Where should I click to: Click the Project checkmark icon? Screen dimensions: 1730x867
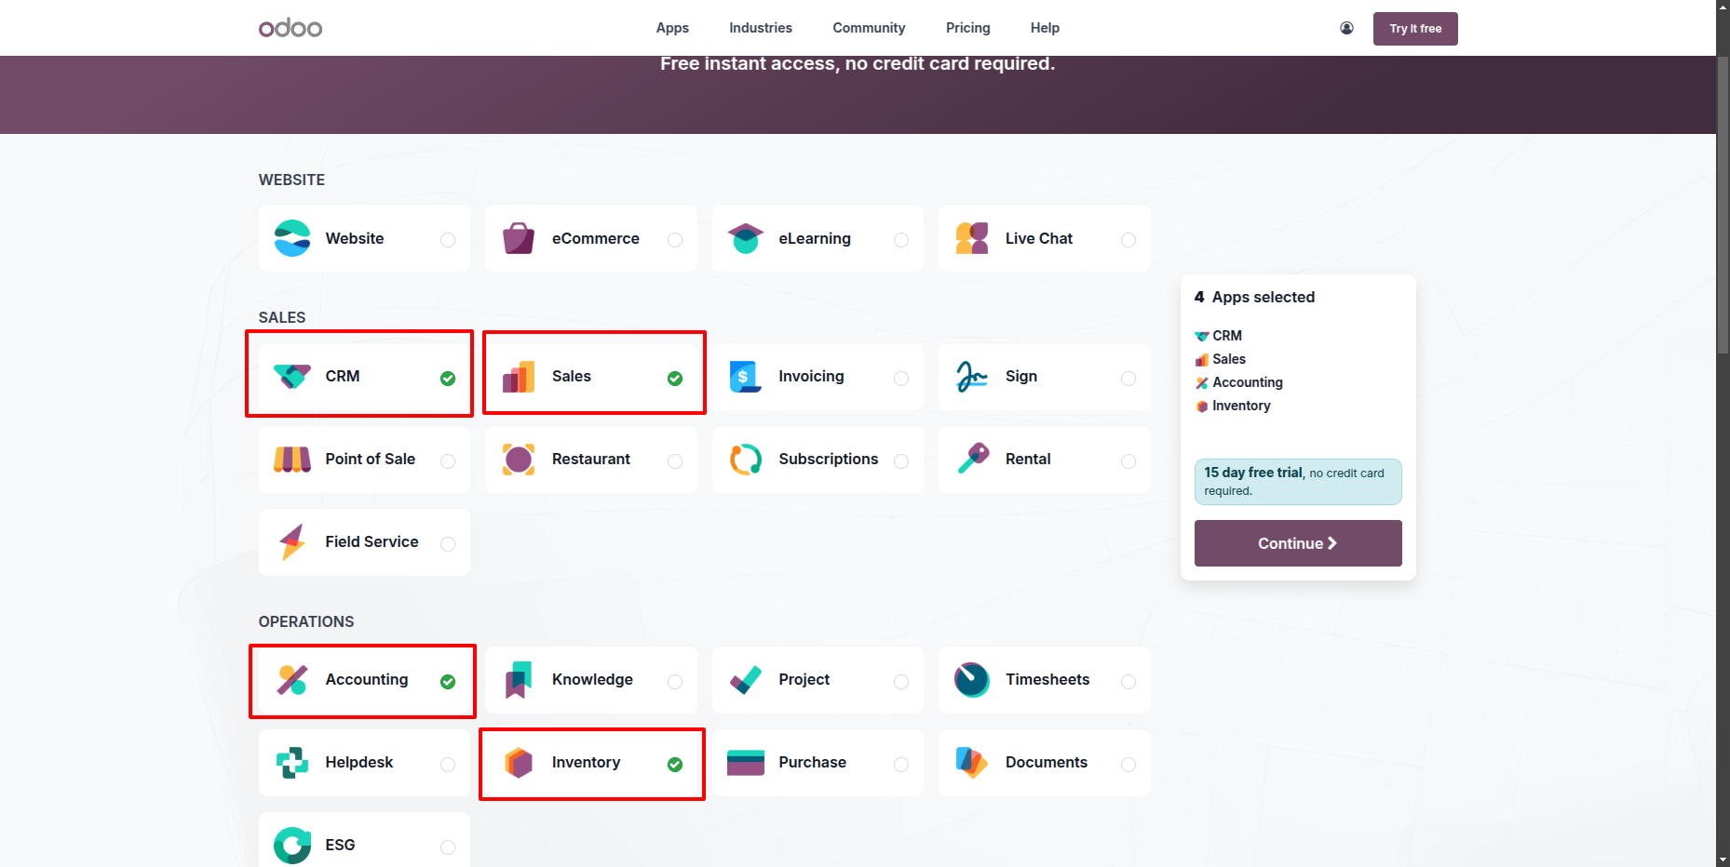click(746, 679)
